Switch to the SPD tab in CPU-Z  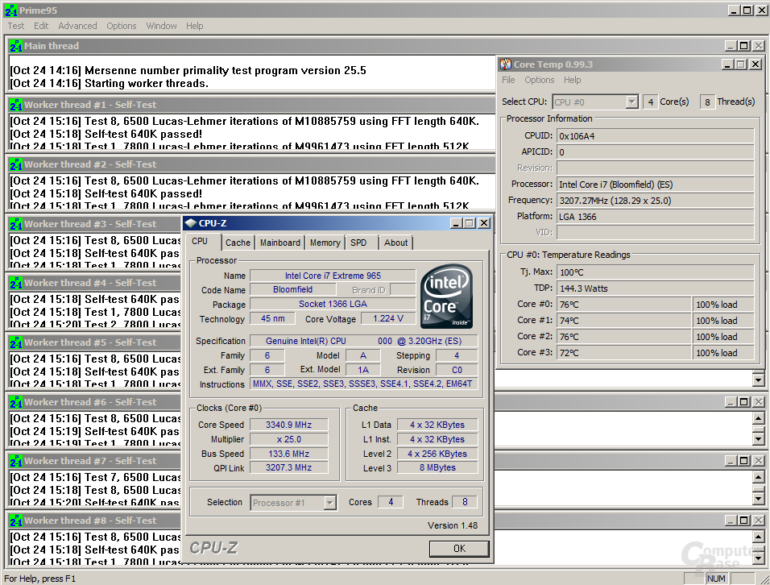click(x=358, y=243)
